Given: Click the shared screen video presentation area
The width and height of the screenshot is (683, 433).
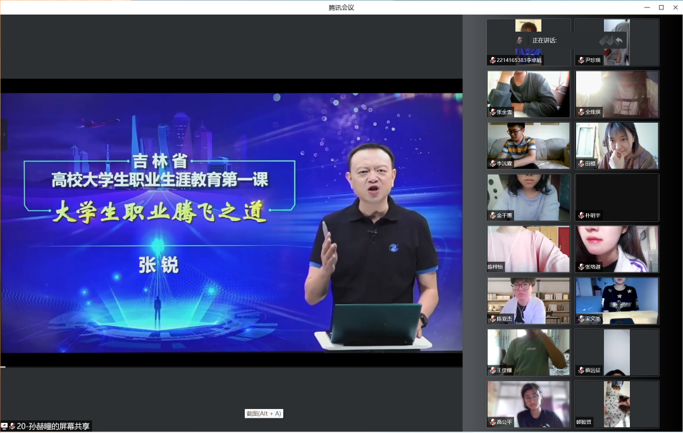Looking at the screenshot, I should (231, 223).
